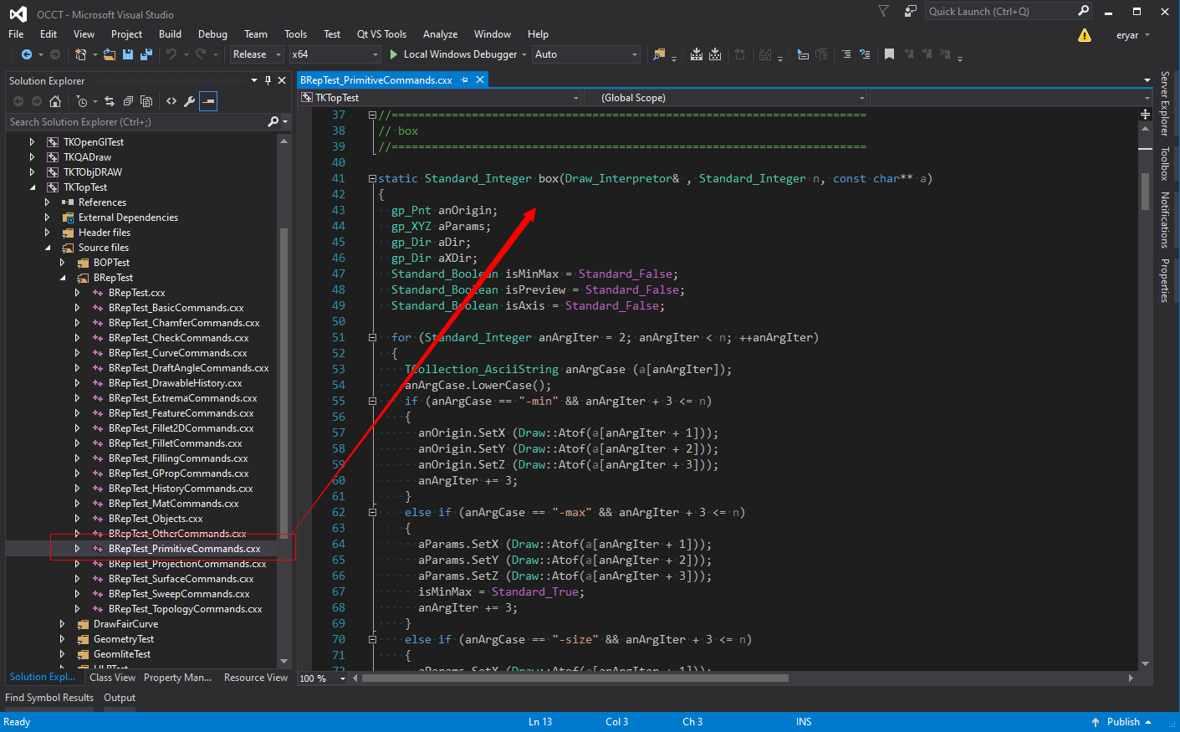
Task: Open the Toolbox side tab
Action: [1163, 164]
